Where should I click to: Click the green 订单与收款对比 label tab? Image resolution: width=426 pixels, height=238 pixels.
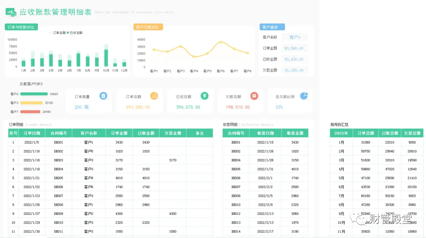21,27
